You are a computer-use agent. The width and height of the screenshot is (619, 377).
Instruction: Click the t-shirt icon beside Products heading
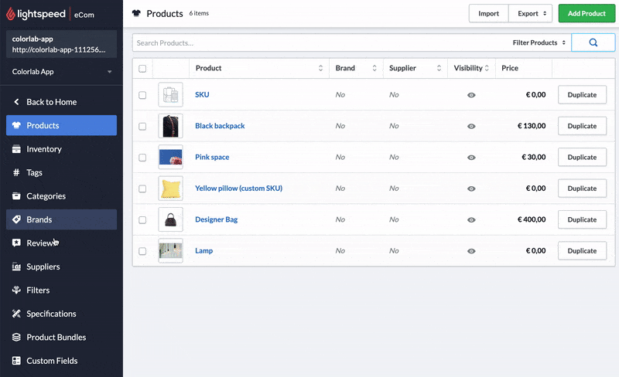[x=136, y=13]
